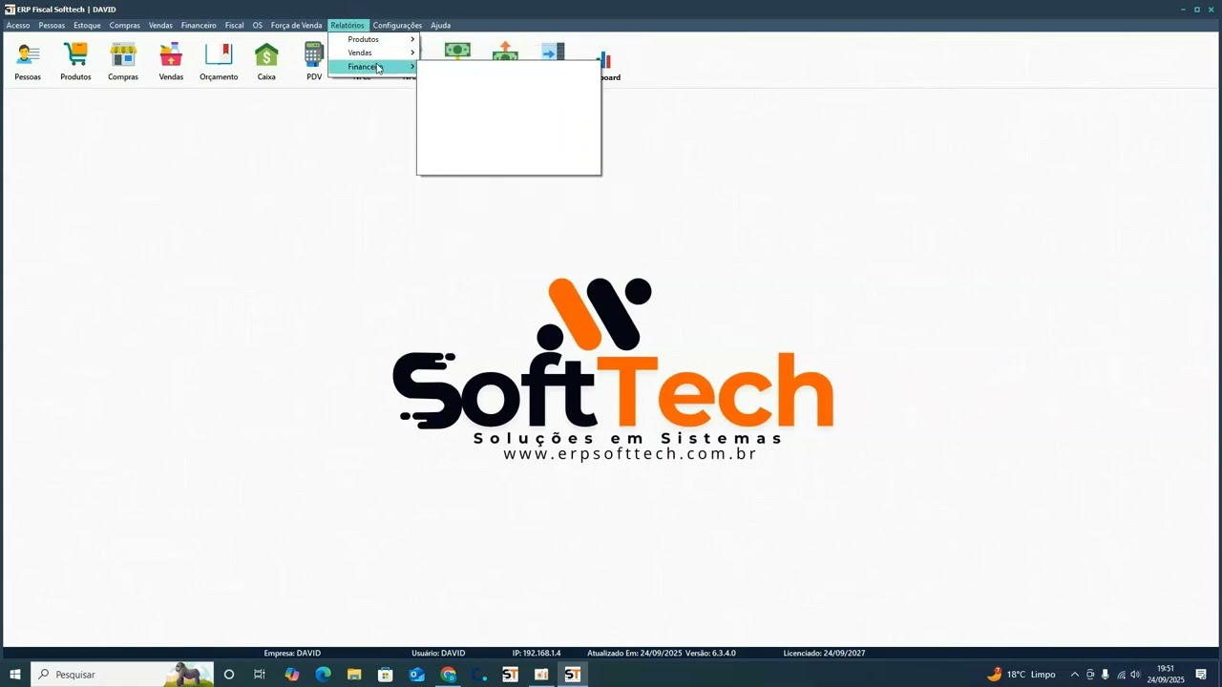Open the Produtos shopping cart icon
1222x687 pixels.
pos(75,62)
